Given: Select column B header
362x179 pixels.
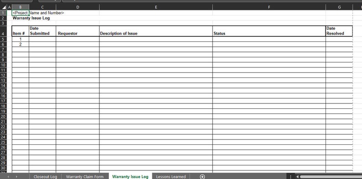Looking at the screenshot, I should pos(21,7).
